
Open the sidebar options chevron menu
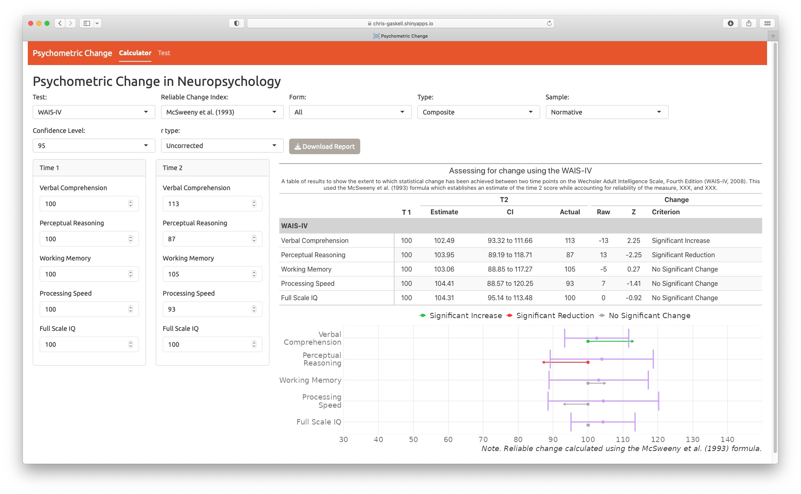(x=97, y=23)
